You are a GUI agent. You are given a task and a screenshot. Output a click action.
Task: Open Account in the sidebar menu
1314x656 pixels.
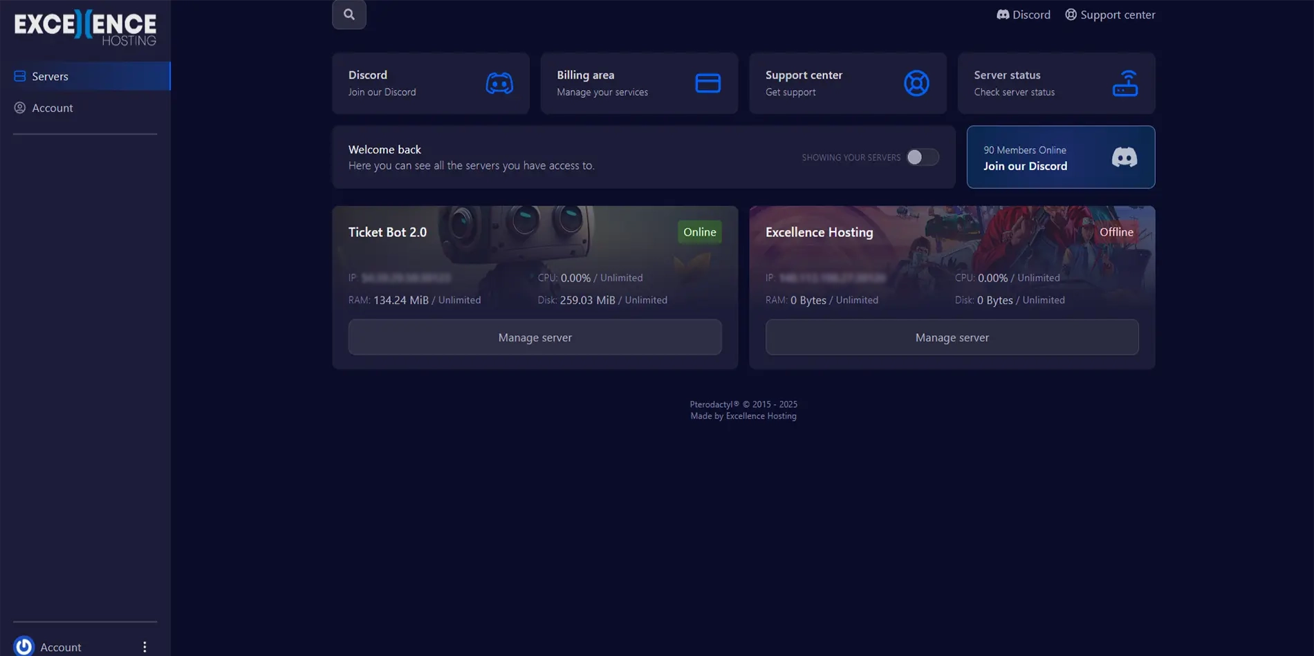coord(52,108)
